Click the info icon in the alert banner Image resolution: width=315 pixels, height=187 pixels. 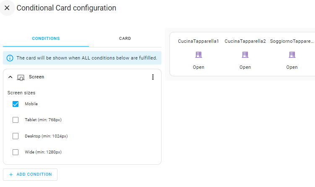pyautogui.click(x=10, y=58)
